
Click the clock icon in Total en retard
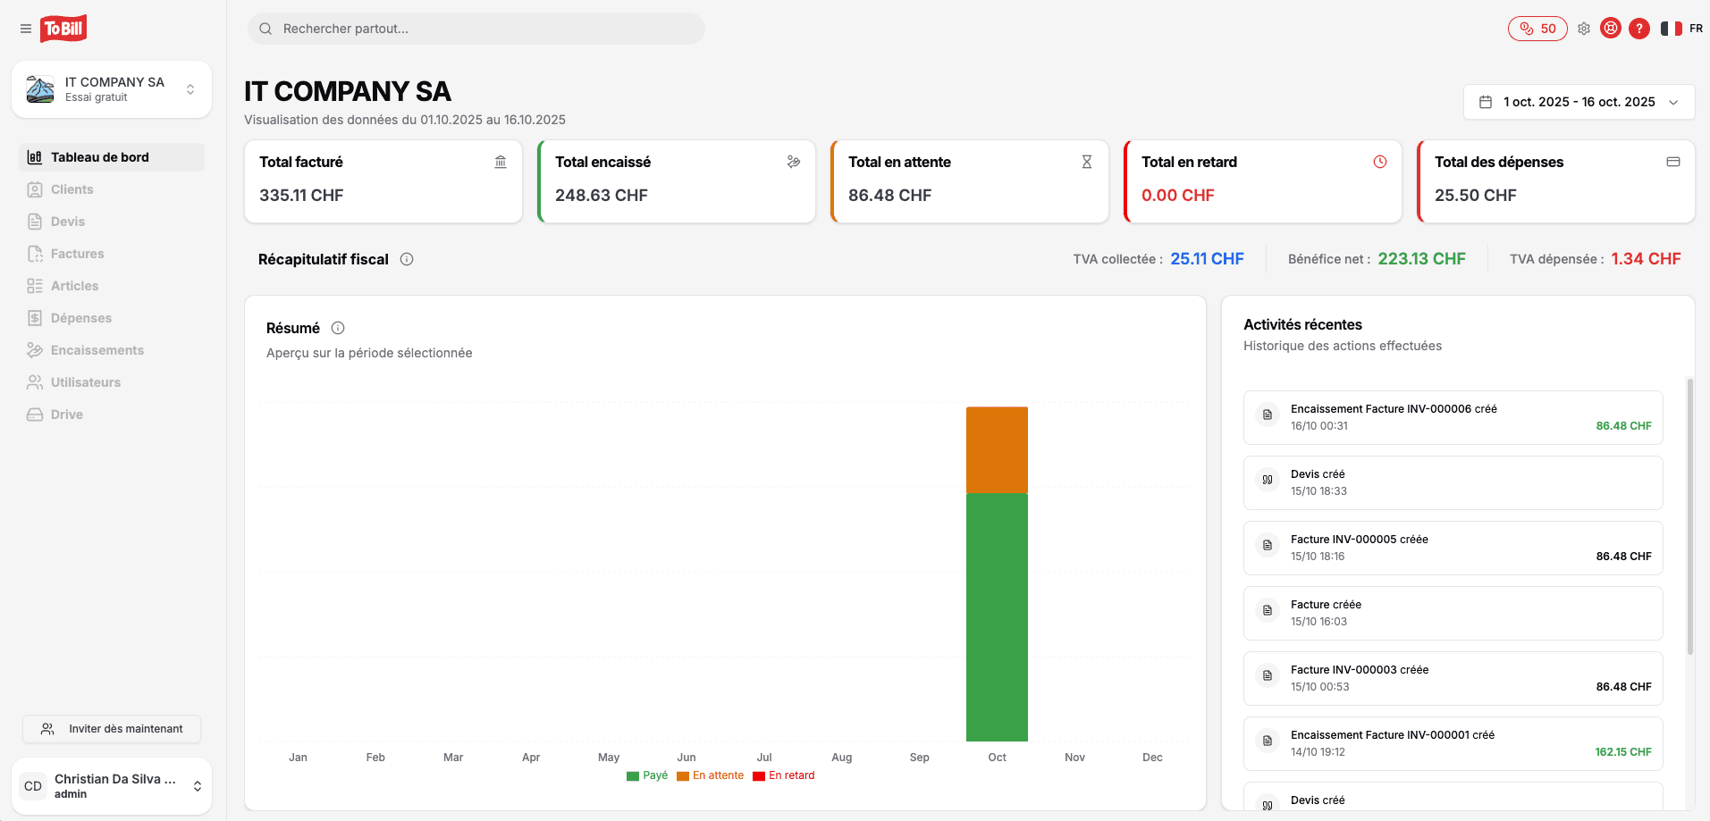point(1380,162)
